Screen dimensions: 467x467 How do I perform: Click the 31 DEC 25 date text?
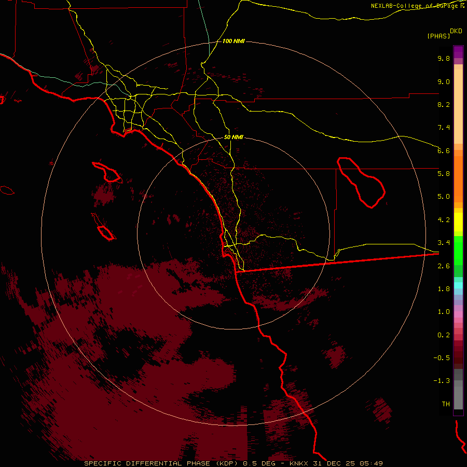334,463
